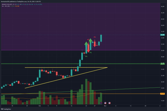Click the TradingView logo at the bottom left

tap(6, 109)
